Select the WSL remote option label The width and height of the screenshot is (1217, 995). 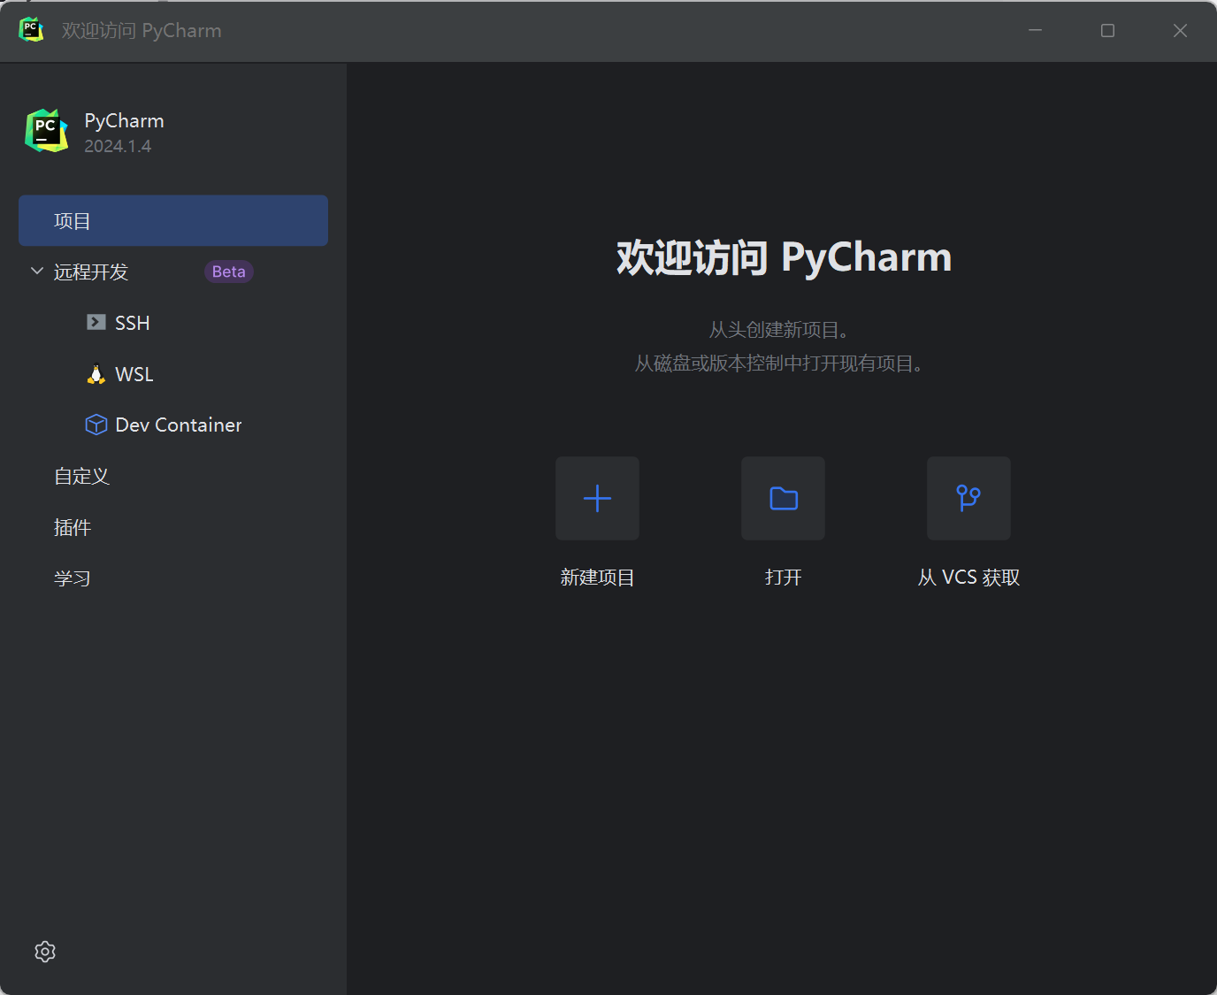click(x=134, y=374)
